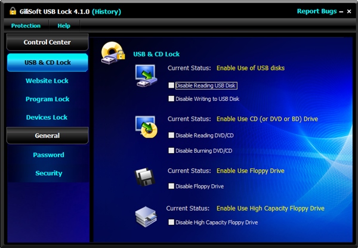Click the USB disk monitor icon
Screen dimensions: 358x248
click(146, 76)
